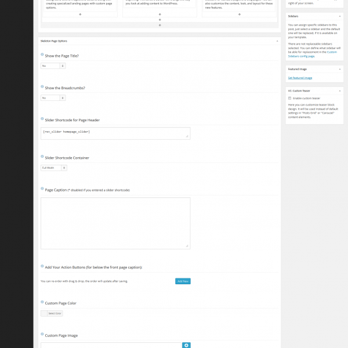
Task: Collapse the Sidebars panel
Action: (x=340, y=17)
